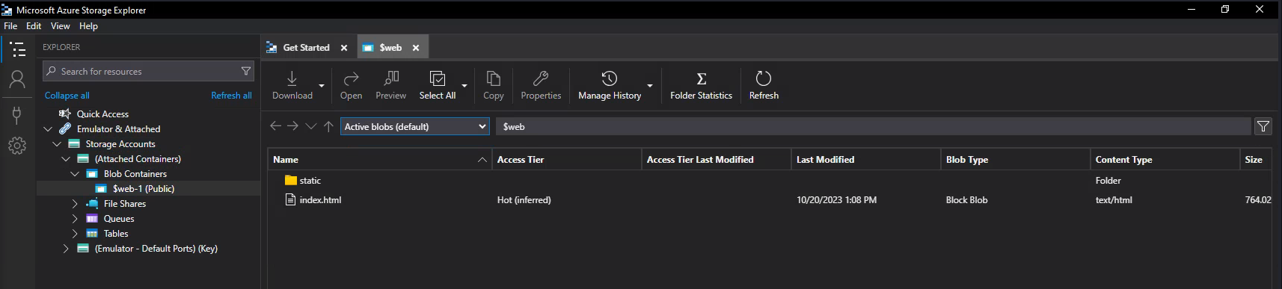The width and height of the screenshot is (1282, 289).
Task: Select the static folder row
Action: coord(770,181)
